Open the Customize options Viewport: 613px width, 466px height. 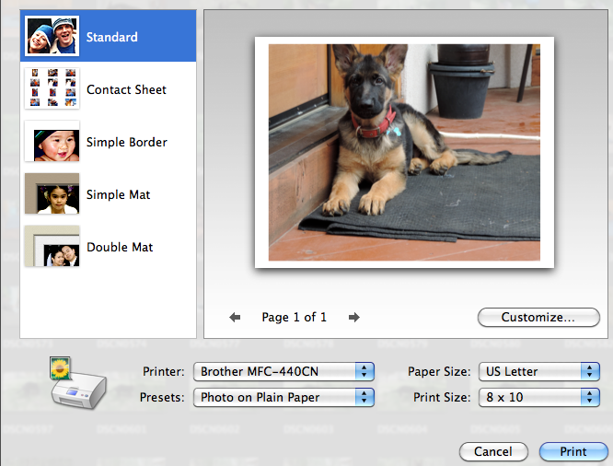(538, 317)
